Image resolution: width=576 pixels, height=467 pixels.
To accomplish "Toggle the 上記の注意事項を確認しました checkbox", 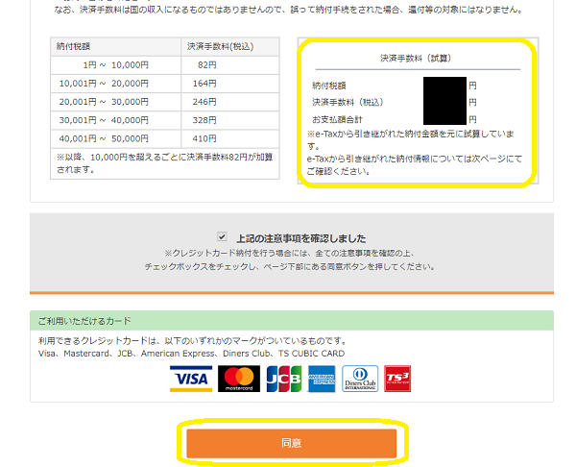I will [x=222, y=236].
